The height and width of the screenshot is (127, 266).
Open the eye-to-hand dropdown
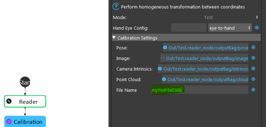pyautogui.click(x=230, y=28)
